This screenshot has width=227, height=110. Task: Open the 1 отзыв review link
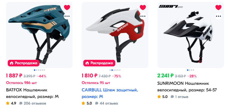click(x=179, y=97)
